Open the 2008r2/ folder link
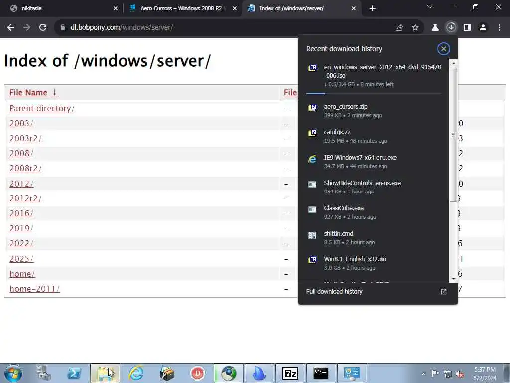Viewport: 510px width, 383px height. (26, 169)
